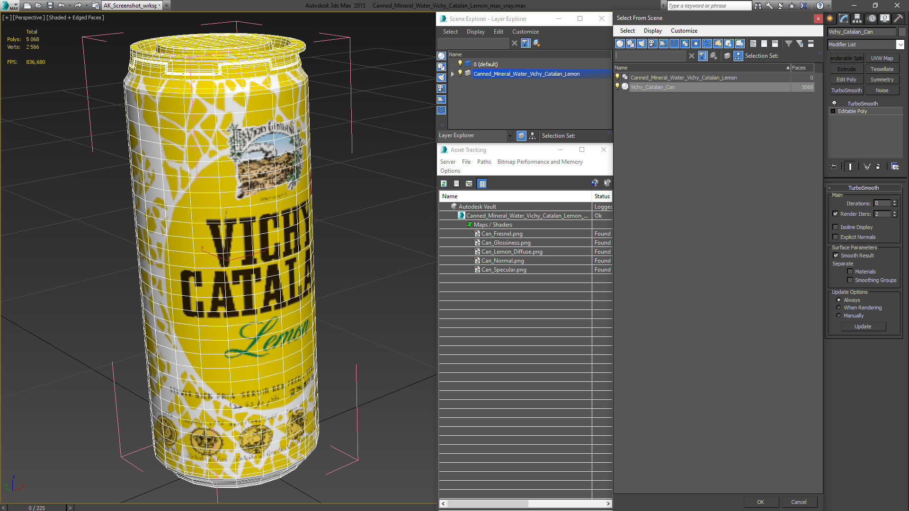
Task: Expand the Canned_Mineral_Water_Vichy_Catalan_Lemon layer
Action: [453, 74]
